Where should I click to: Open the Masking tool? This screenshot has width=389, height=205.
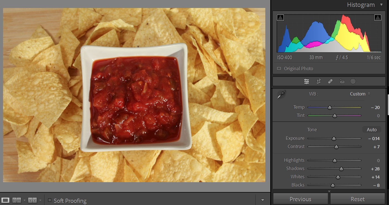point(353,81)
